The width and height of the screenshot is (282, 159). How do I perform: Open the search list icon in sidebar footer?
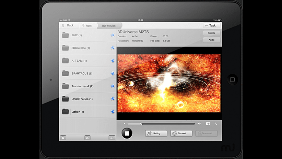tap(88, 138)
